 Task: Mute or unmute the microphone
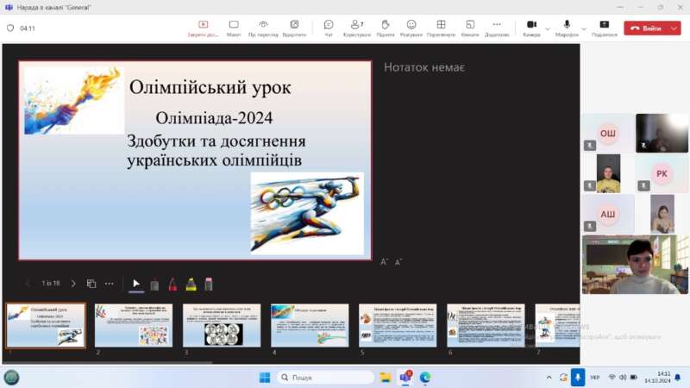point(567,27)
